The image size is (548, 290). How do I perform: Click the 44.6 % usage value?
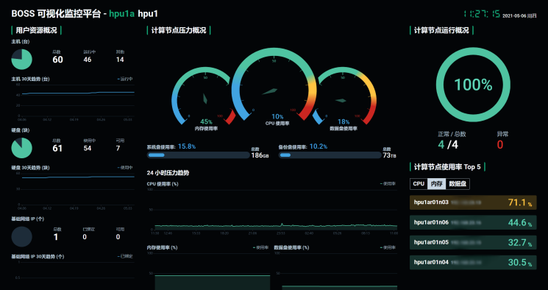tap(520, 222)
